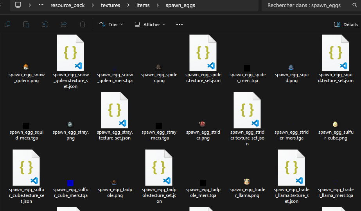Show hidden path via the breadcrumb ellipsis

tap(41, 5)
